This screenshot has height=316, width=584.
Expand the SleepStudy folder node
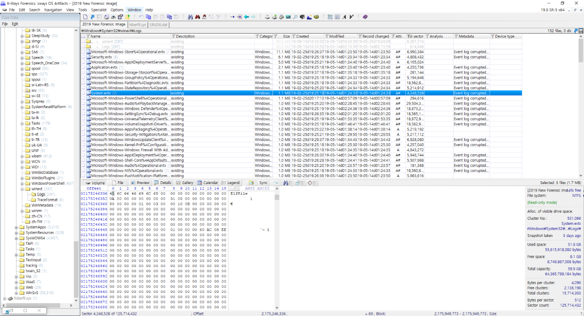(x=22, y=36)
